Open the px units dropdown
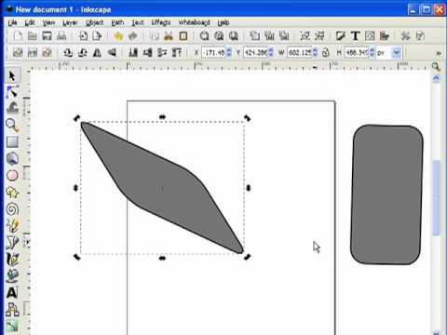The width and height of the screenshot is (447, 335). point(396,53)
